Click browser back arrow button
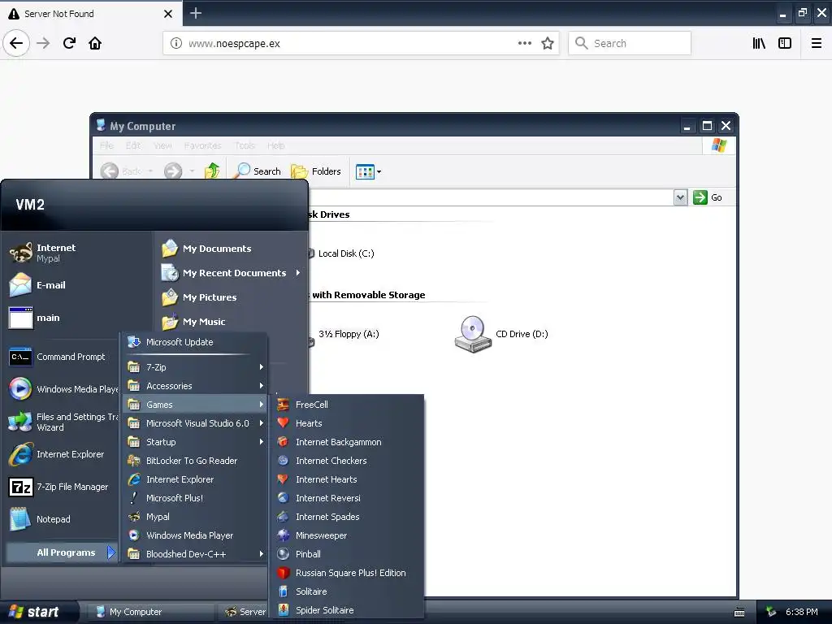Screen dimensions: 832x624 pos(16,43)
